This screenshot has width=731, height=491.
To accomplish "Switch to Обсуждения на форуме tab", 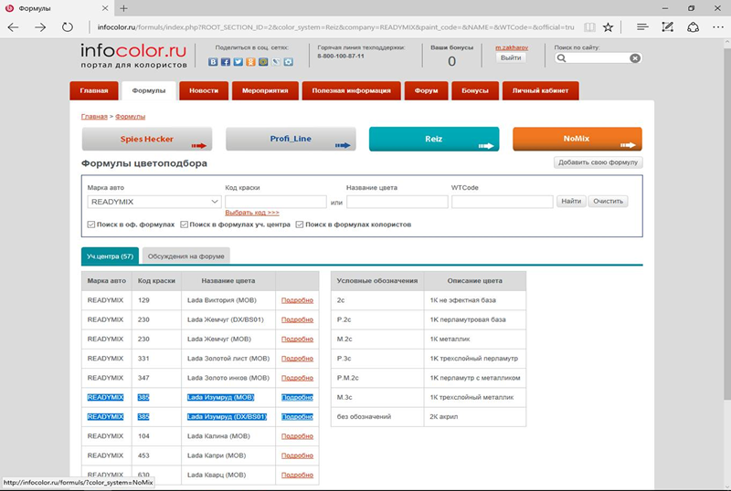I will coord(186,256).
